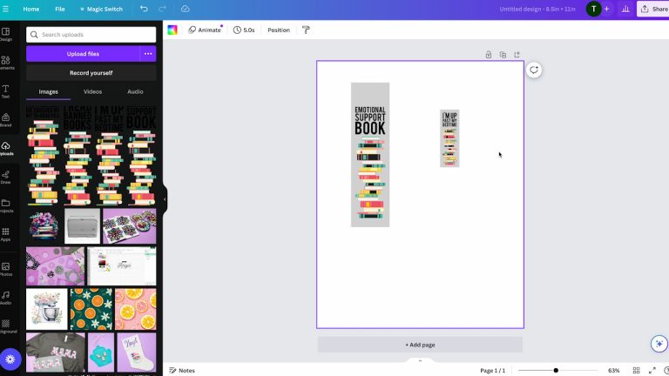Screen dimensions: 669x376
Task: Click the lock page icon above canvas
Action: pos(489,55)
